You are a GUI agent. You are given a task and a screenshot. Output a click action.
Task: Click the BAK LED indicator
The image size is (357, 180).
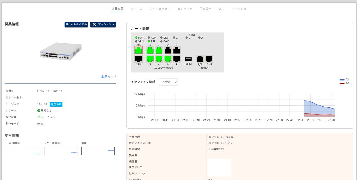coord(161,41)
